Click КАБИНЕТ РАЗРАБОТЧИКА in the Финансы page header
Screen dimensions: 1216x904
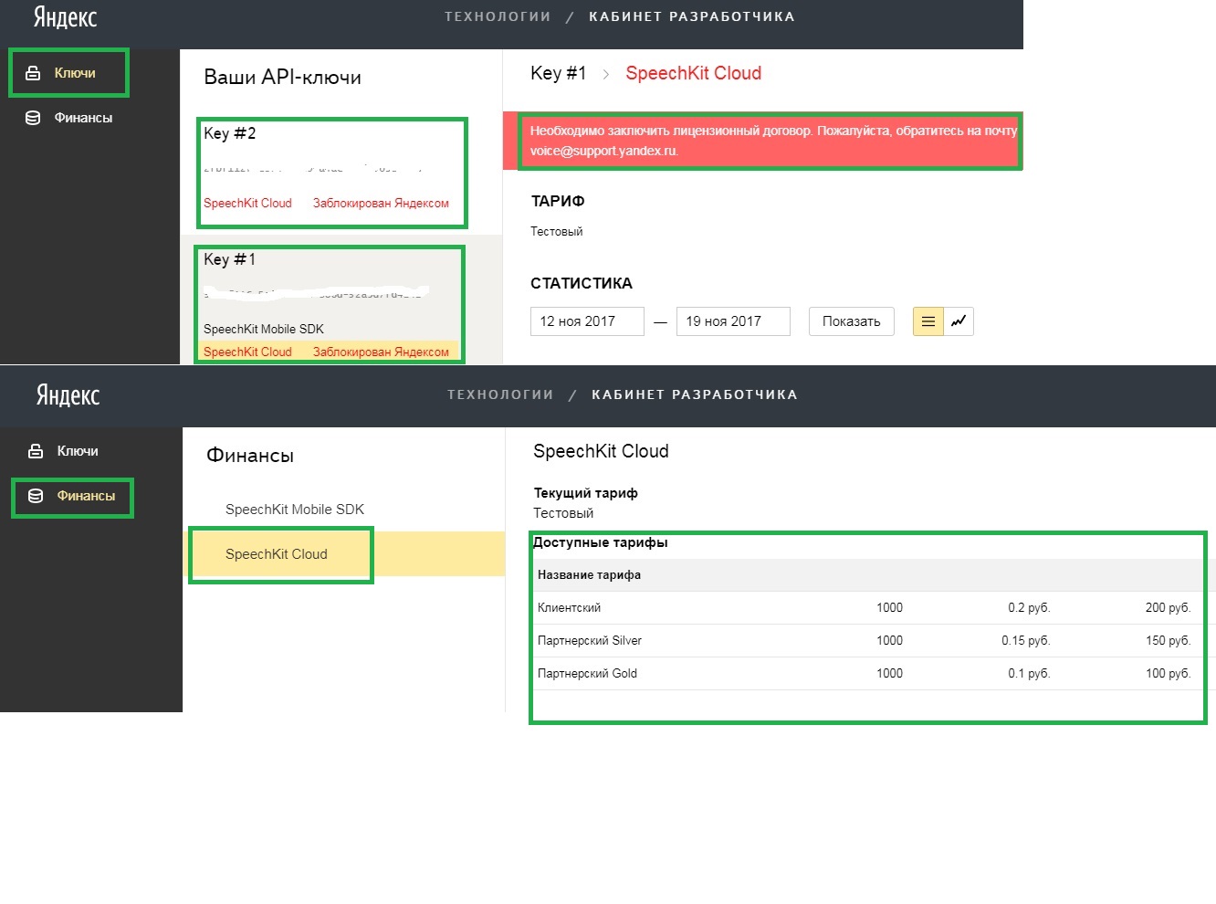click(695, 394)
